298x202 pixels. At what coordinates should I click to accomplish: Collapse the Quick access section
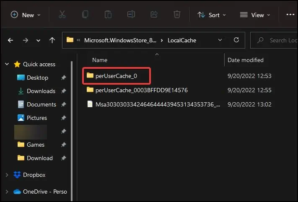pos(7,64)
